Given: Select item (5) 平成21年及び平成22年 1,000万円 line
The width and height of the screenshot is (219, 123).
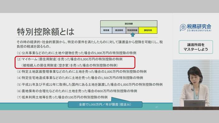Looking at the screenshot, I should (x=90, y=84).
